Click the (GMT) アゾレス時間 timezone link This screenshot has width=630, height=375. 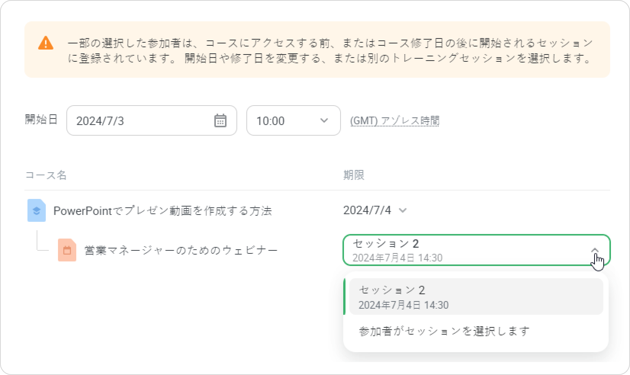pyautogui.click(x=395, y=121)
